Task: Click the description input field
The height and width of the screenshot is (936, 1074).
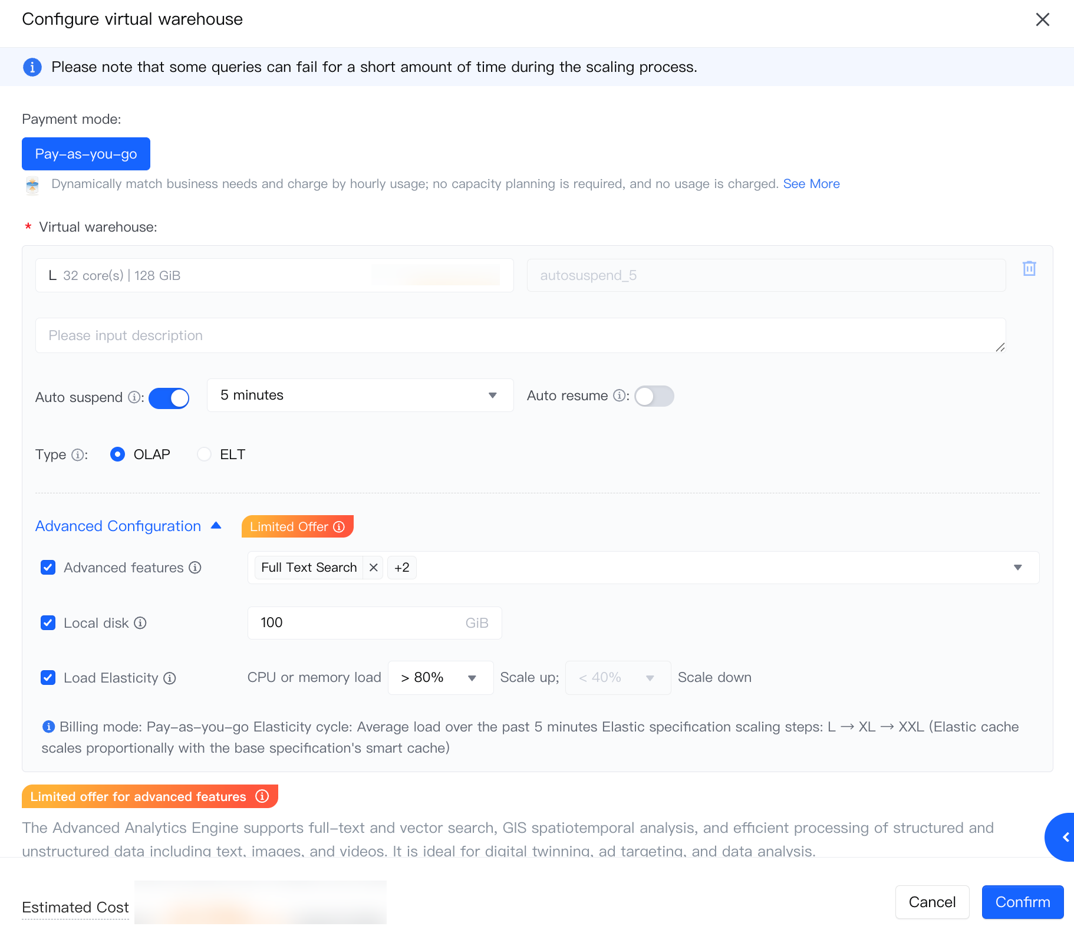Action: (520, 336)
